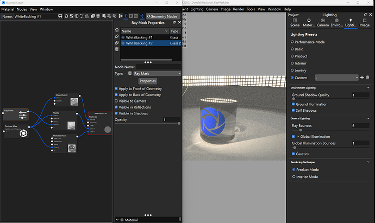Open the Material menu in Material Graph

(x=8, y=9)
